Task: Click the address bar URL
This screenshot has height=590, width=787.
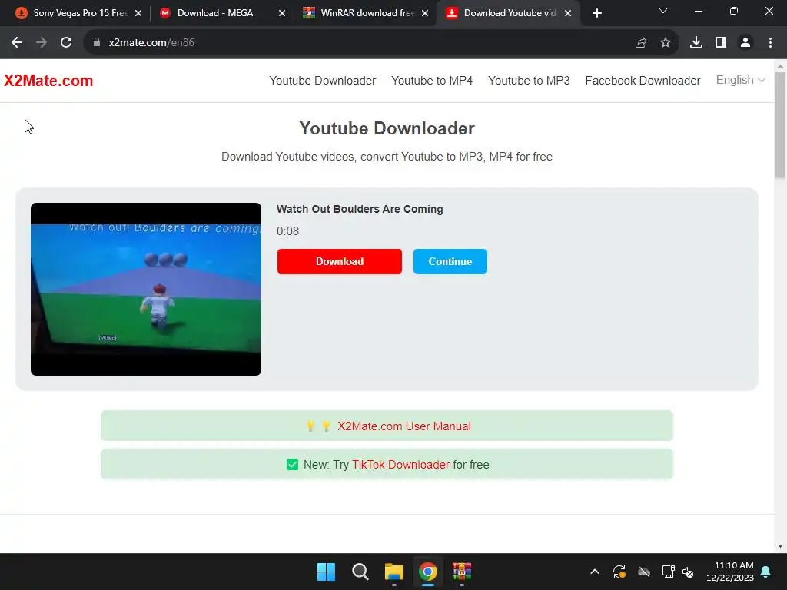Action: click(x=151, y=43)
